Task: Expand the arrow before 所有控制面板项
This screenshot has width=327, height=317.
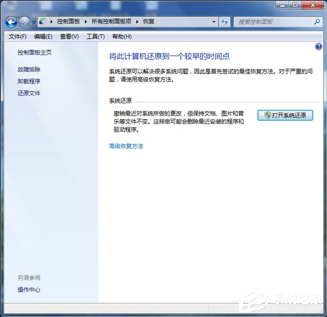Action: (86, 21)
